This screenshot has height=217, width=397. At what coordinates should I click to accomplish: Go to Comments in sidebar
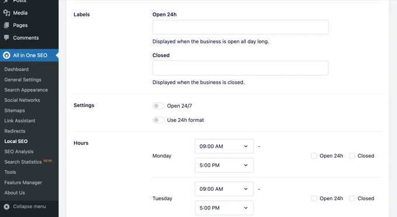pos(26,38)
